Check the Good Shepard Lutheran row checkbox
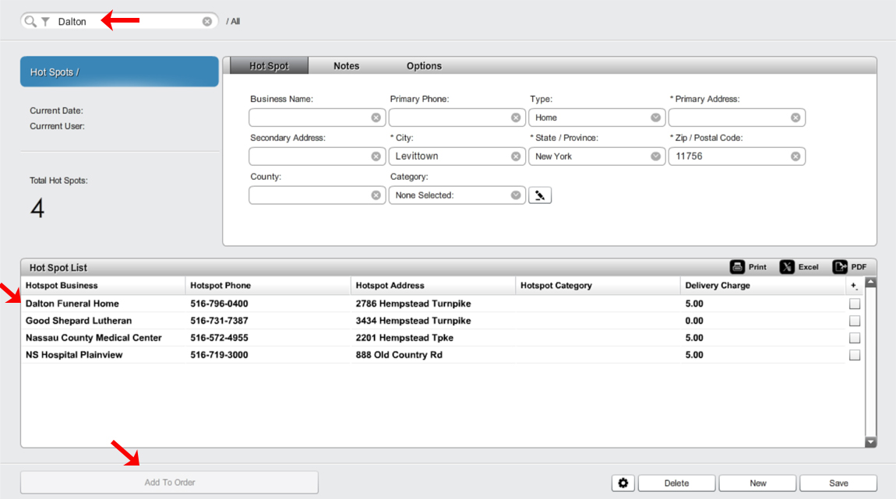This screenshot has width=896, height=499. (x=854, y=321)
